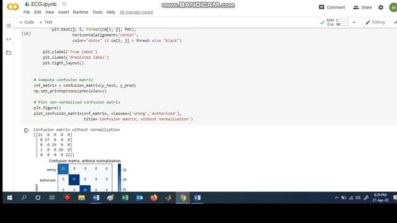
Task: Open RAM and Disk connection dropdown
Action: tap(354, 22)
